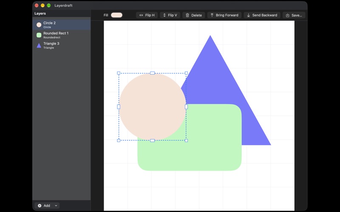The image size is (340, 212).
Task: Click the top-left resize handle of the selection
Action: (x=119, y=73)
